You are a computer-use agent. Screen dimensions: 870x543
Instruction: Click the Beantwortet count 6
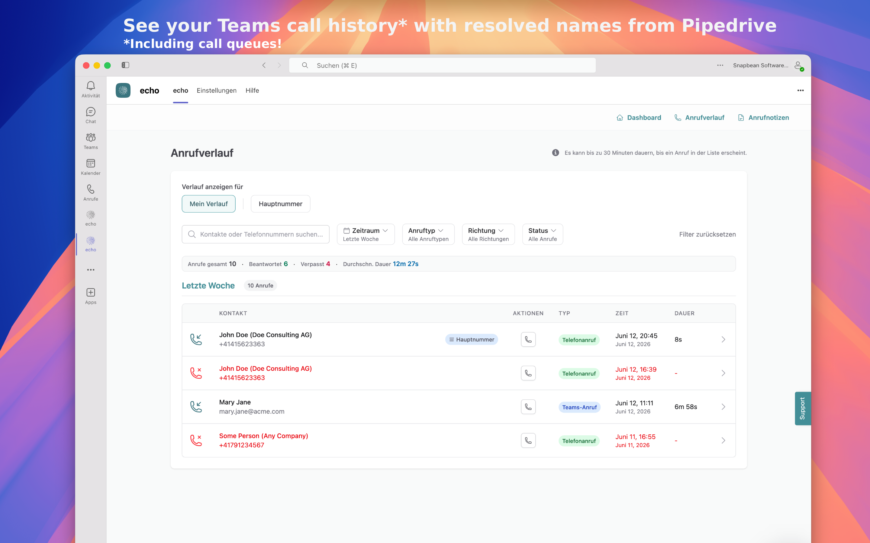286,264
